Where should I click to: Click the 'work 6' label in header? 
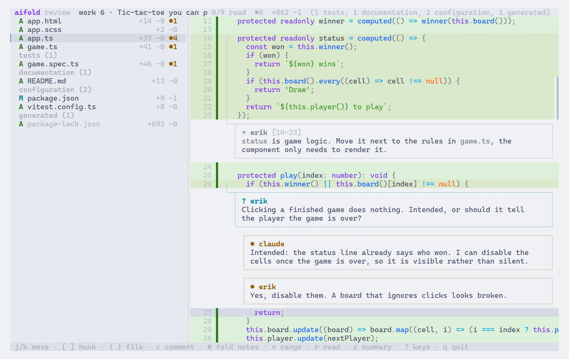[x=92, y=13]
